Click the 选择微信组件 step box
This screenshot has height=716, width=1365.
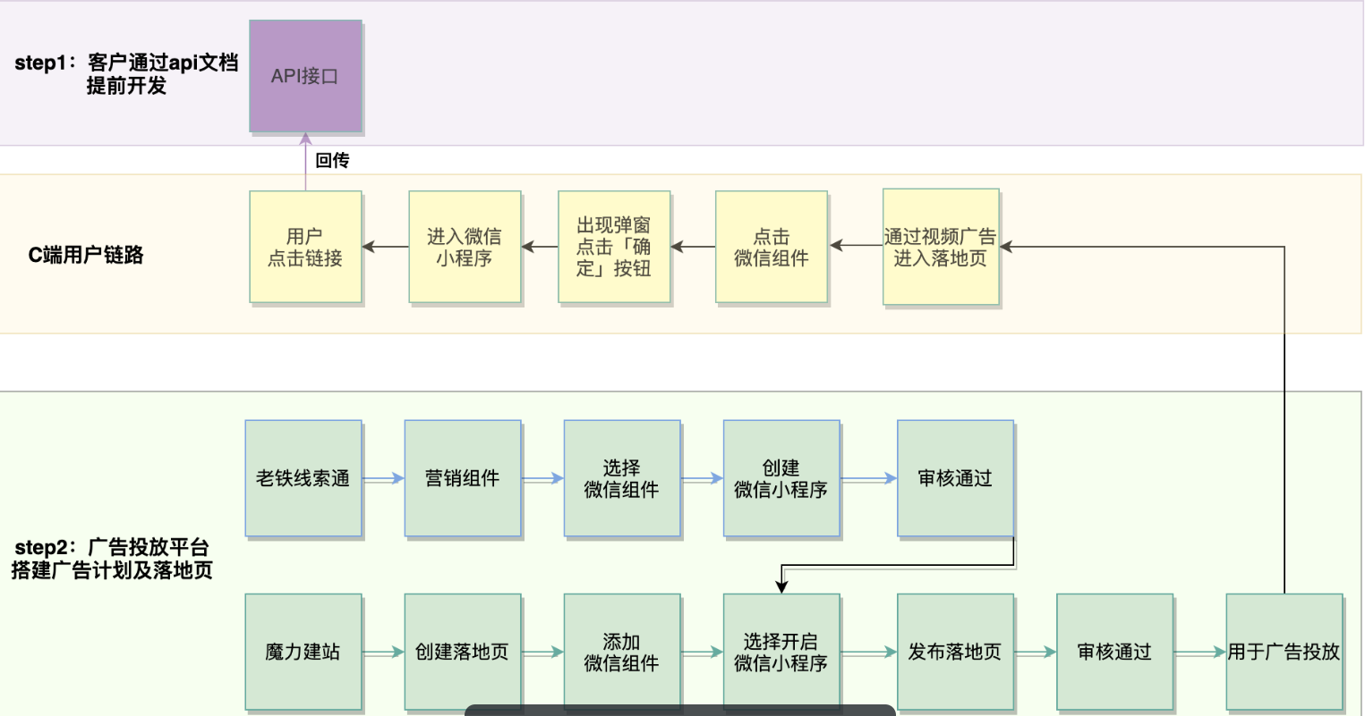pyautogui.click(x=621, y=477)
